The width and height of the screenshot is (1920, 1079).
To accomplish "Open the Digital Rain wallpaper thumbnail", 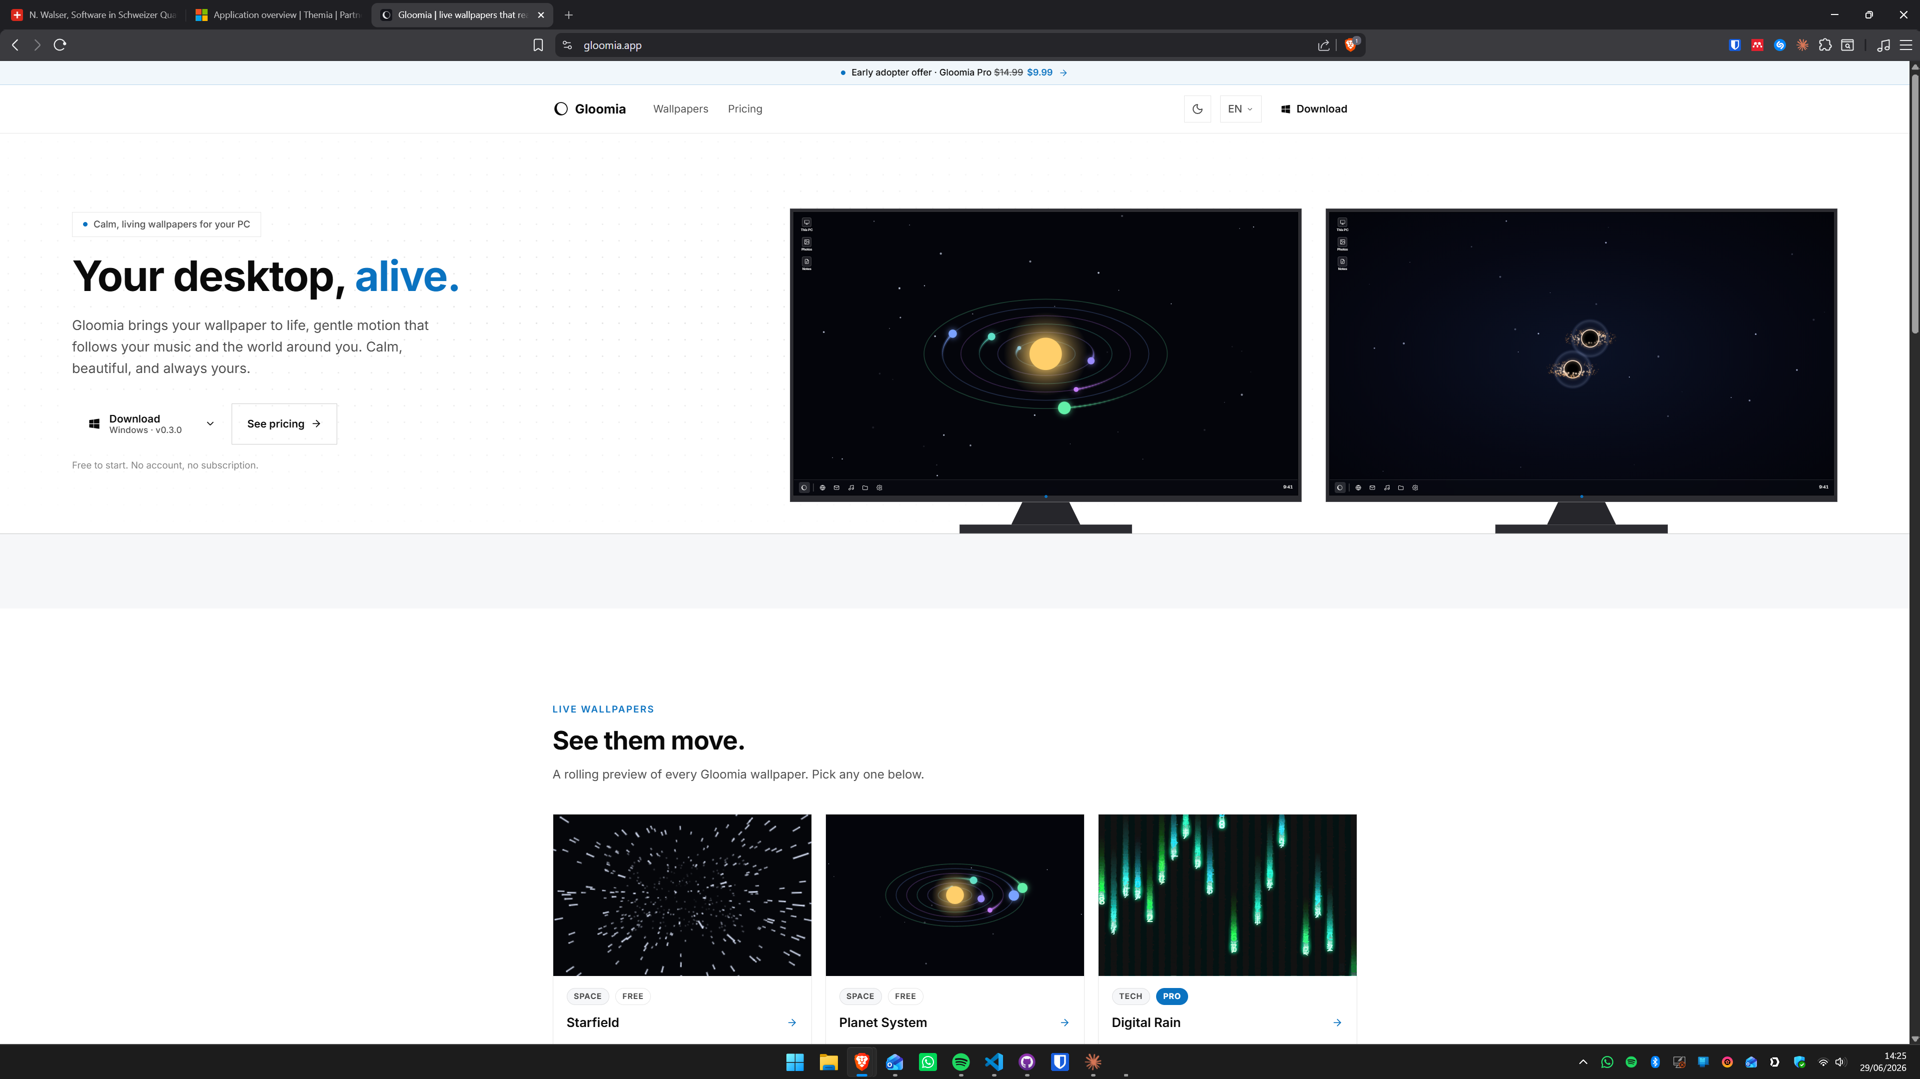I will point(1228,895).
